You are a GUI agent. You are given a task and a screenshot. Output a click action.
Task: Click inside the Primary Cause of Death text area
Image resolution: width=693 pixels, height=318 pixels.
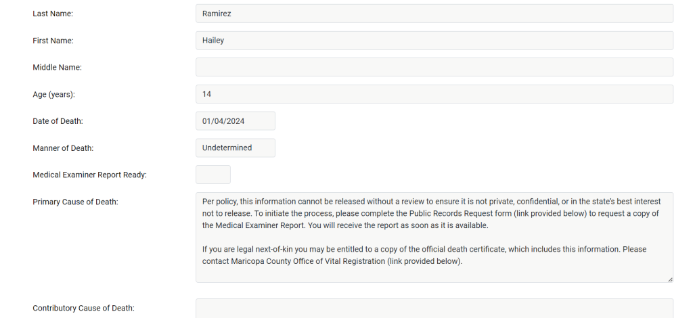click(x=434, y=237)
